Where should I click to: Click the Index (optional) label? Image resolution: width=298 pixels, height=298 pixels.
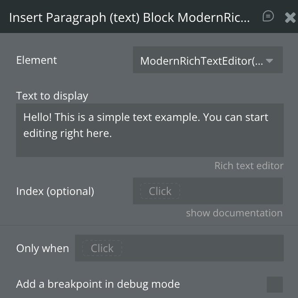55,191
